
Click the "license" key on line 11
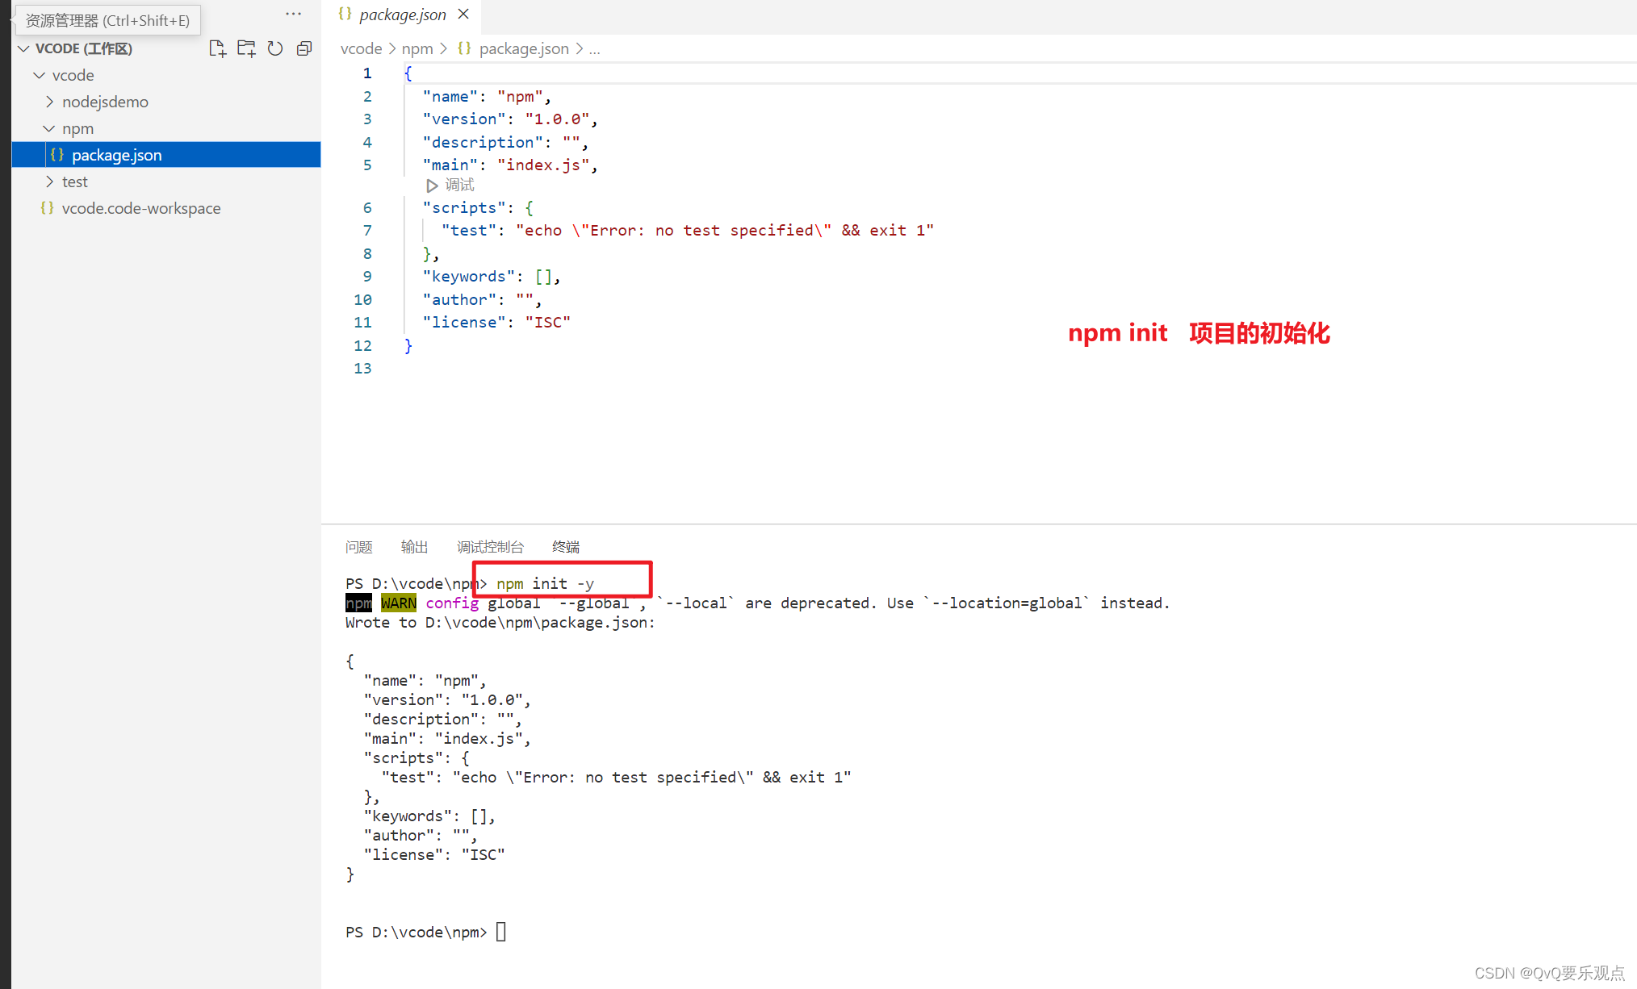click(465, 323)
